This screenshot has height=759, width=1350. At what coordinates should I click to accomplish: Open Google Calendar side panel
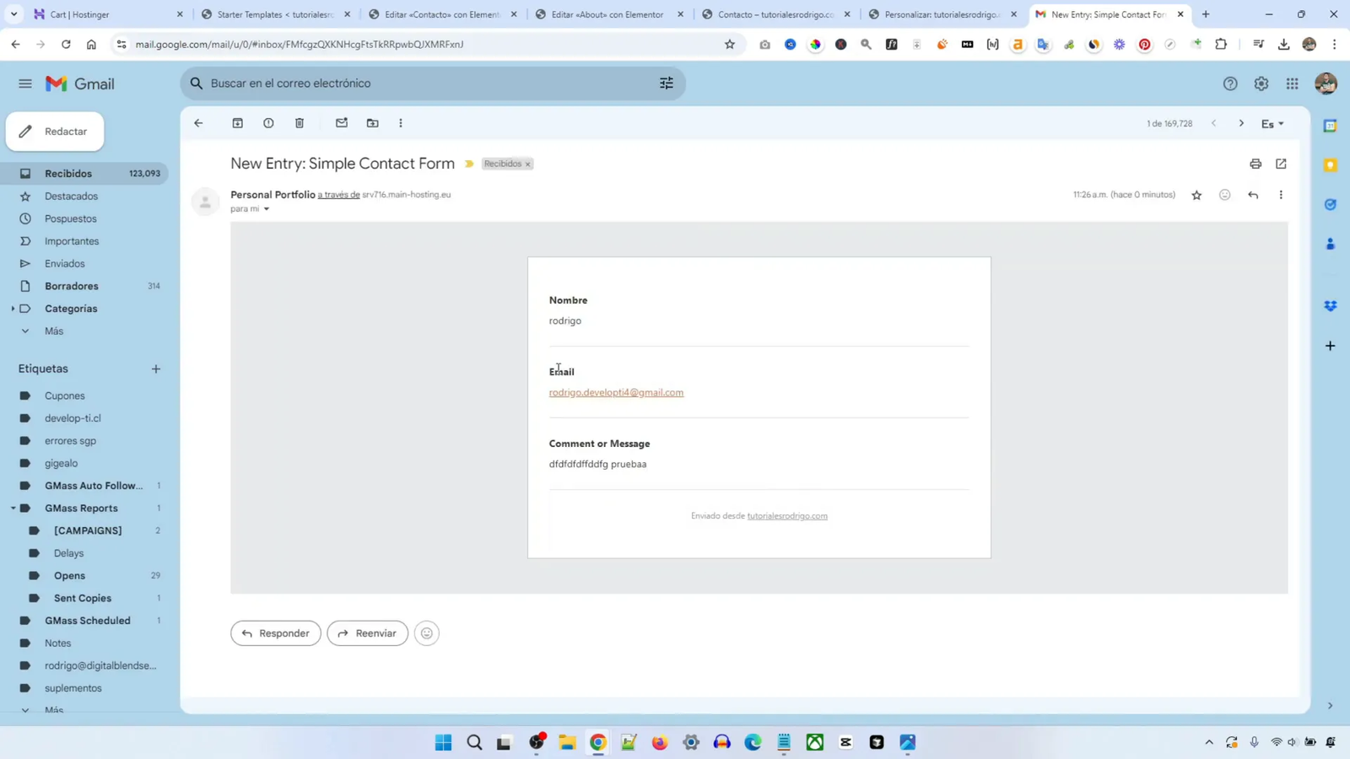point(1329,125)
